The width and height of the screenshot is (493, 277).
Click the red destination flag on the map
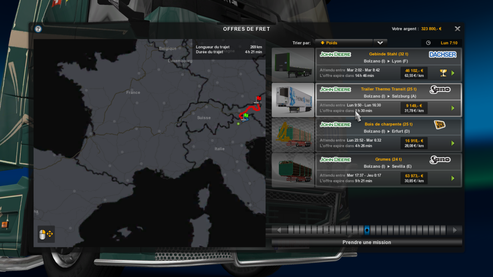click(x=258, y=99)
